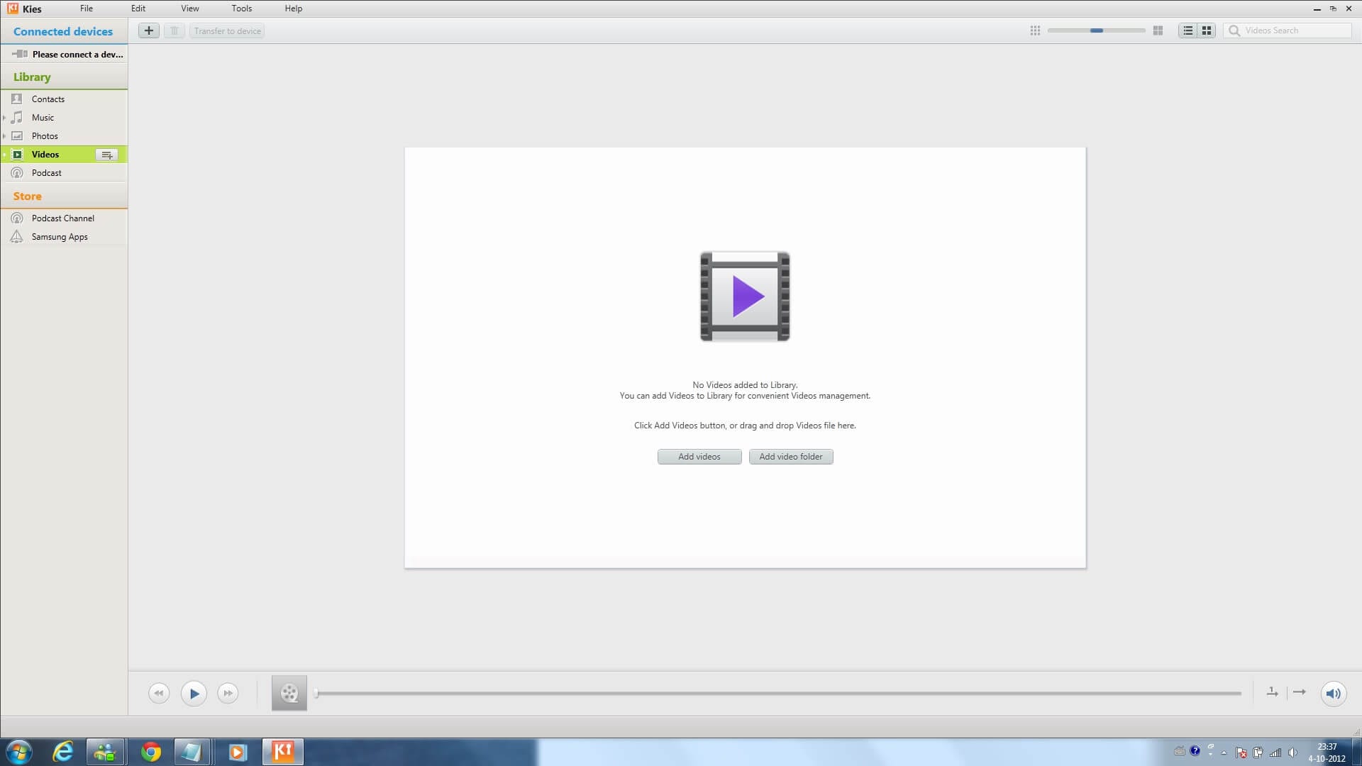This screenshot has width=1362, height=766.
Task: Click the Videos Search input field
Action: pos(1295,30)
